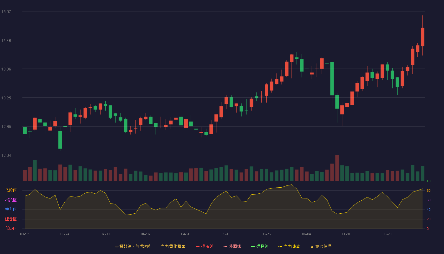Click the 12.04 price axis label
Screen dimensions: 444x254
coord(6,155)
